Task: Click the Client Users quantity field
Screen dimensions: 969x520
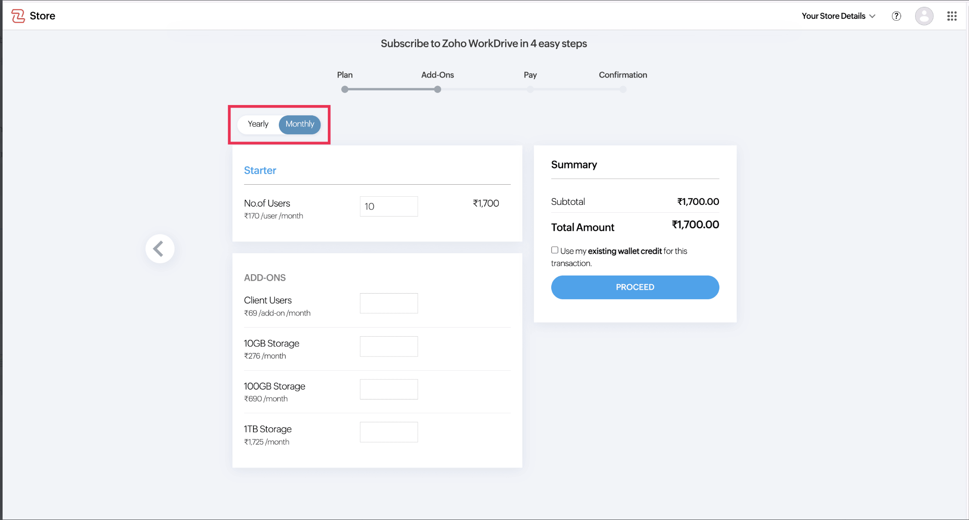Action: [389, 303]
